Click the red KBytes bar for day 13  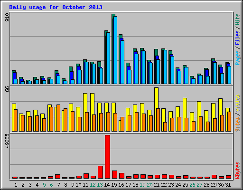click(100, 172)
